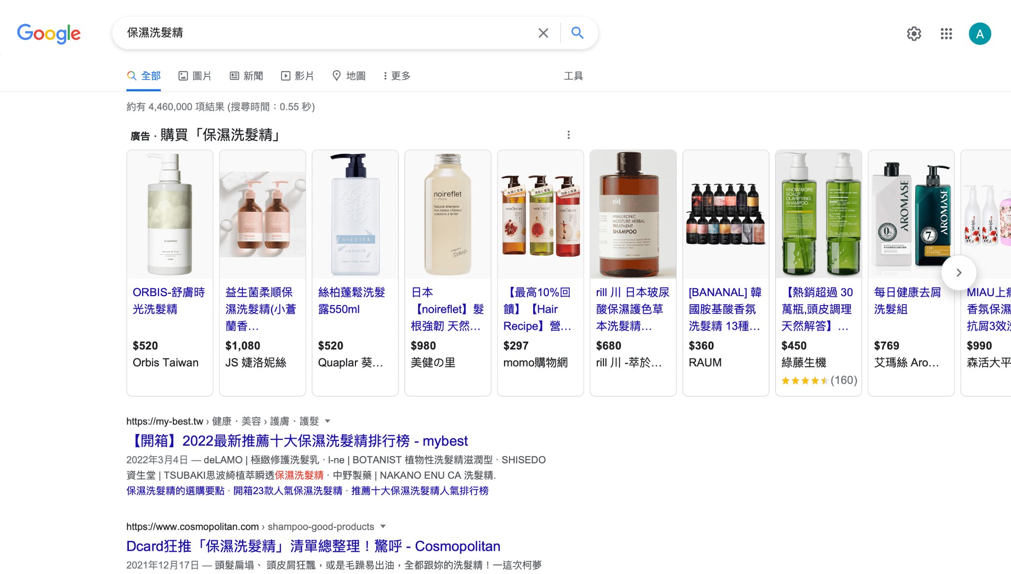Open the Cosmopolitan Dcard狂推 result
The width and height of the screenshot is (1011, 574).
[x=313, y=546]
